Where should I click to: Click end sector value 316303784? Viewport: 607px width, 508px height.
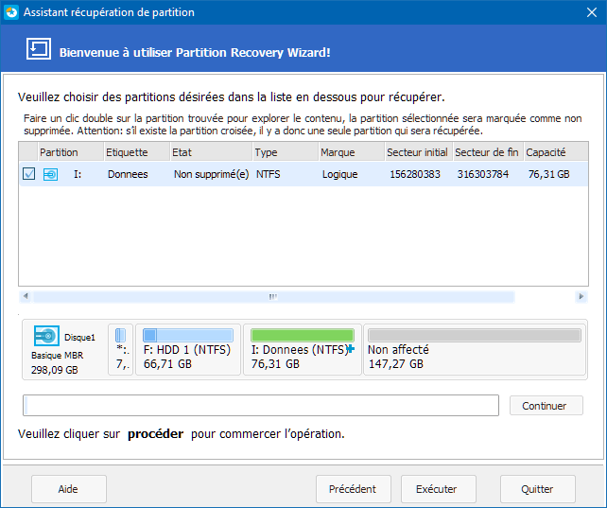tap(483, 174)
